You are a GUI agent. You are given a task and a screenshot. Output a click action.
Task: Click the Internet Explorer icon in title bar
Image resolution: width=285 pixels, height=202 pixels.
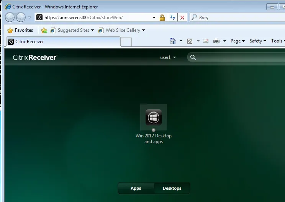tap(8, 7)
